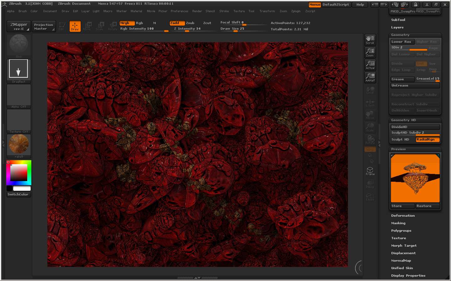Image resolution: width=451 pixels, height=281 pixels.
Task: Expand the Display Properties section
Action: coord(408,276)
